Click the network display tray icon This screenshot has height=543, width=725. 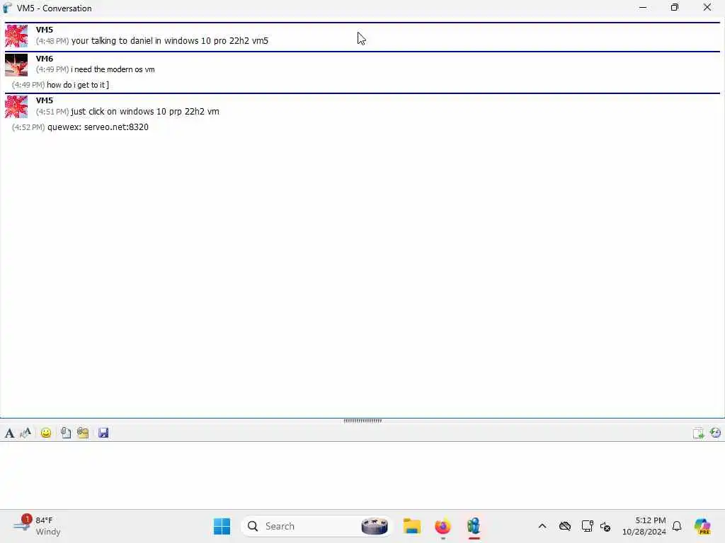587,526
